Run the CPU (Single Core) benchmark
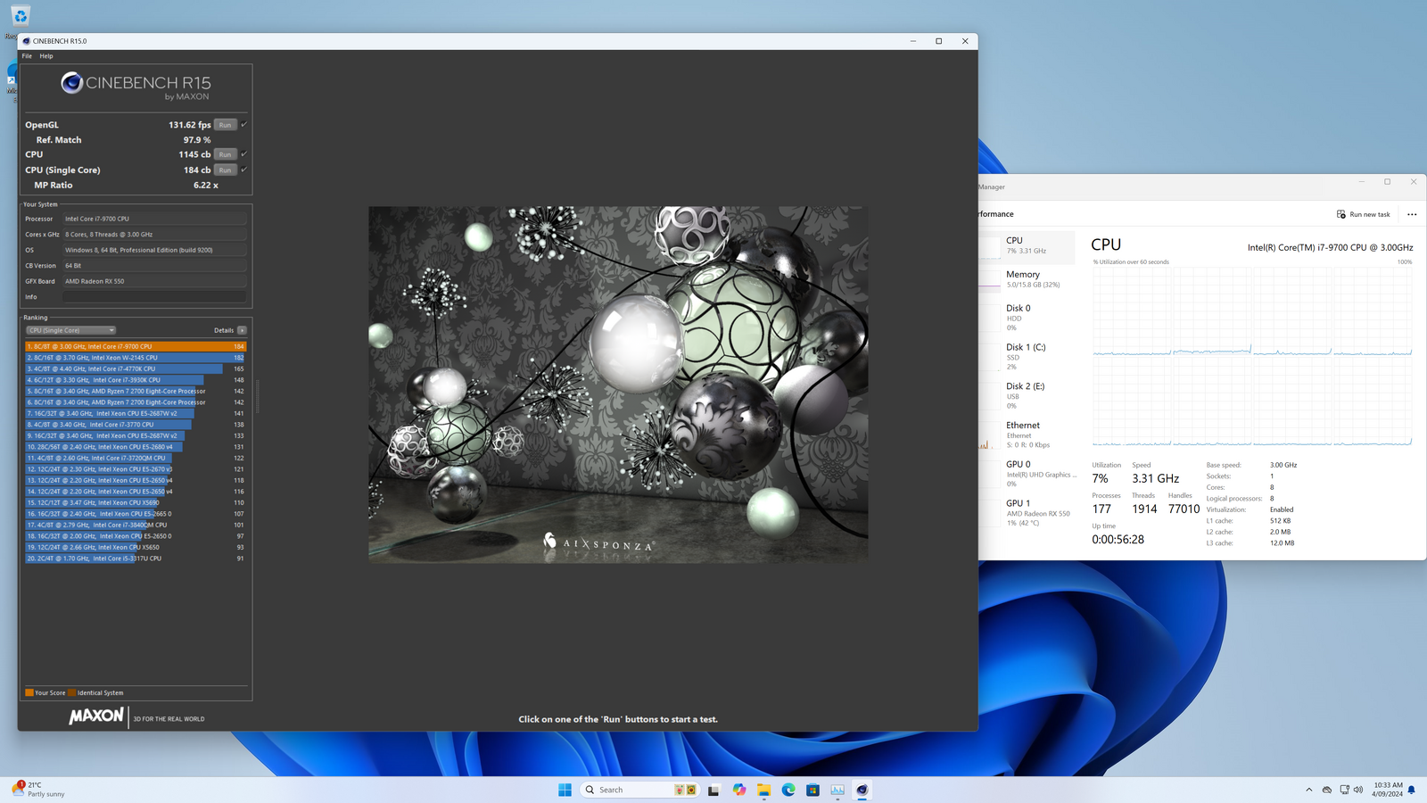 point(226,170)
